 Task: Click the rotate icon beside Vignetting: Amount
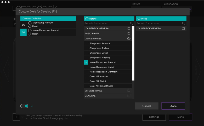pyautogui.click(x=30, y=23)
